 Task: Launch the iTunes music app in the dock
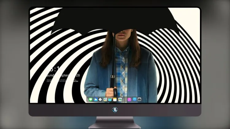[129, 100]
